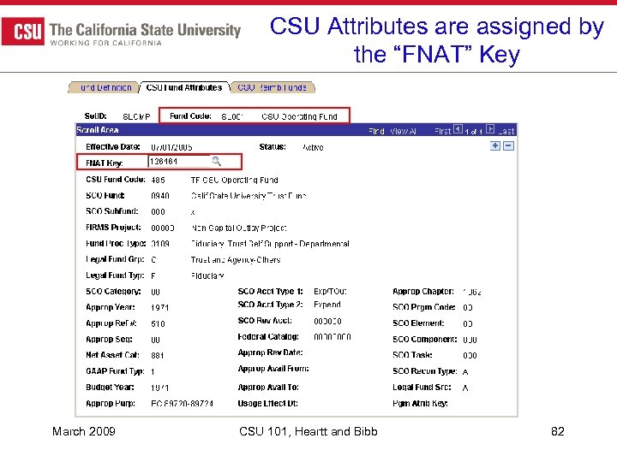
Task: Select the SetID value SLCMP
Action: 136,117
